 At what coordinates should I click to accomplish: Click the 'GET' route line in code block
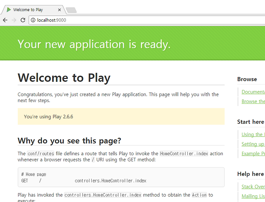(84, 181)
